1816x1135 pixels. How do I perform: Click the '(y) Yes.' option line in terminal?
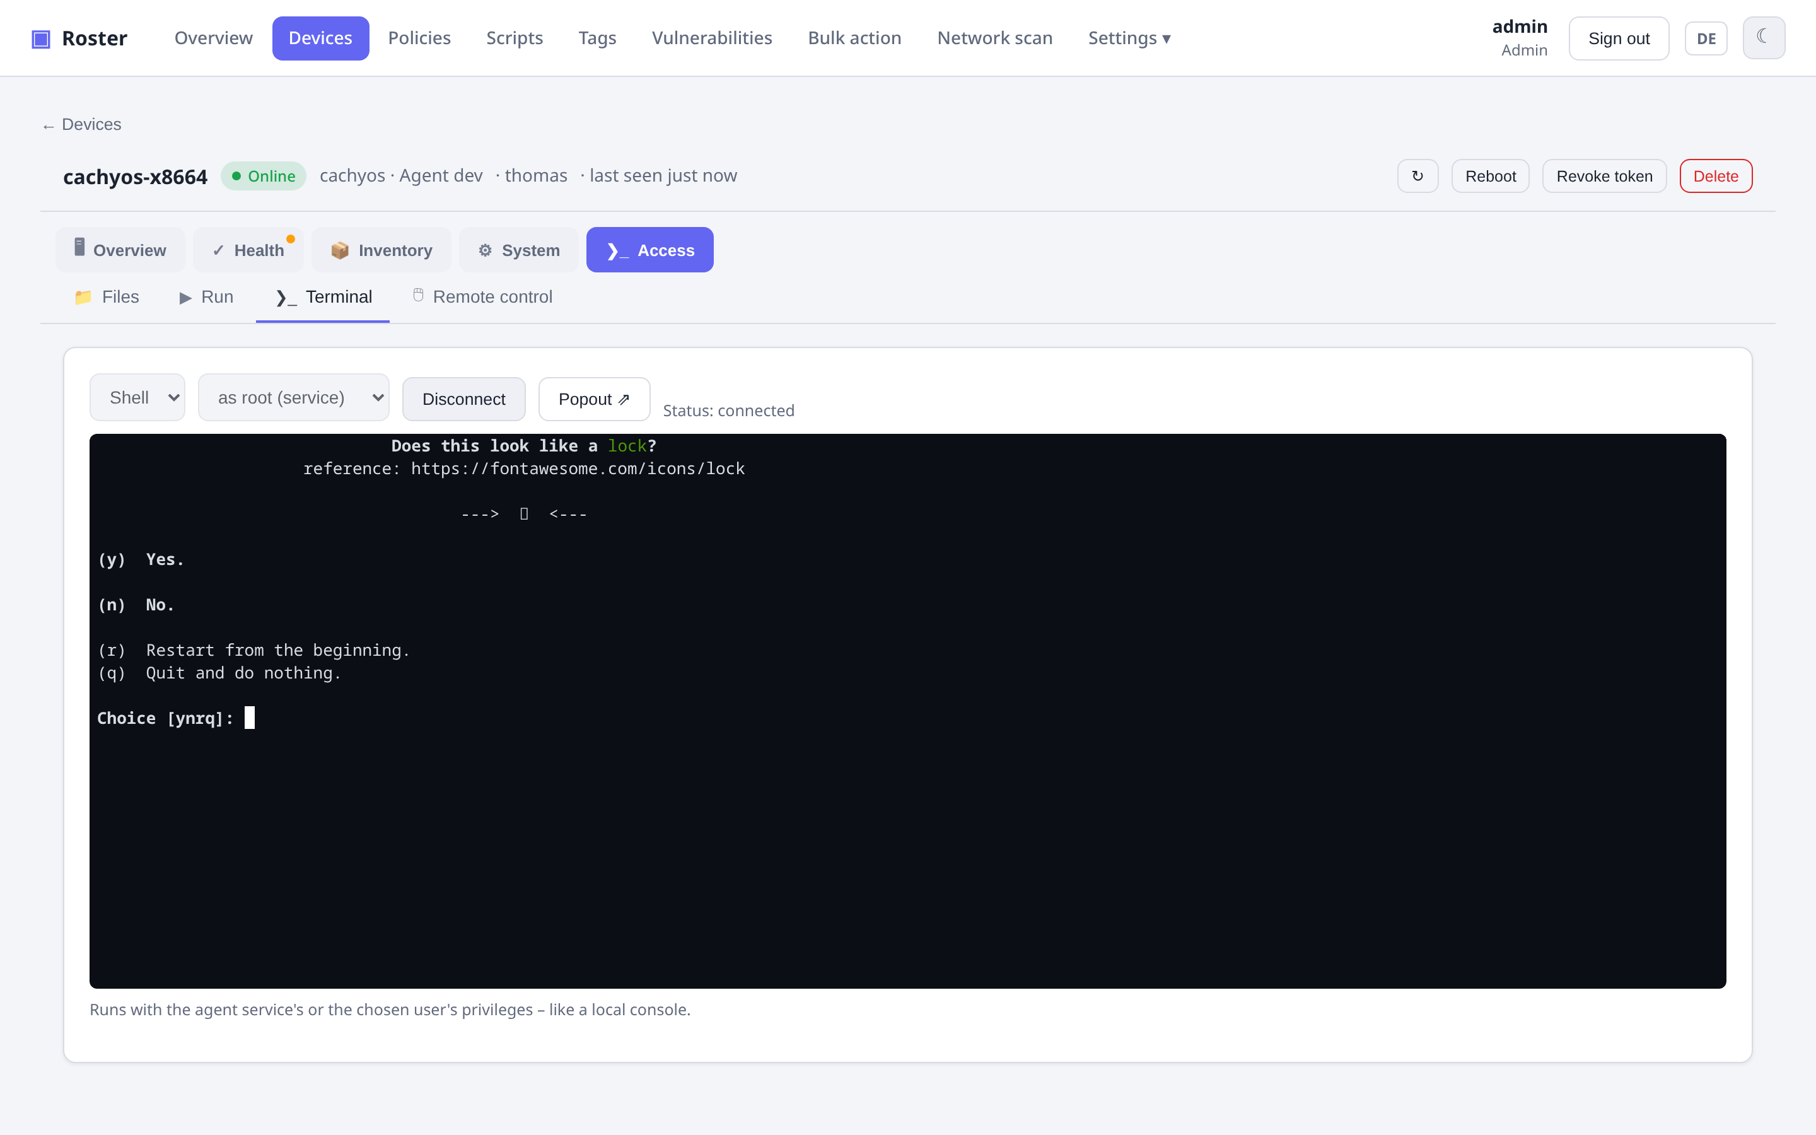[141, 559]
